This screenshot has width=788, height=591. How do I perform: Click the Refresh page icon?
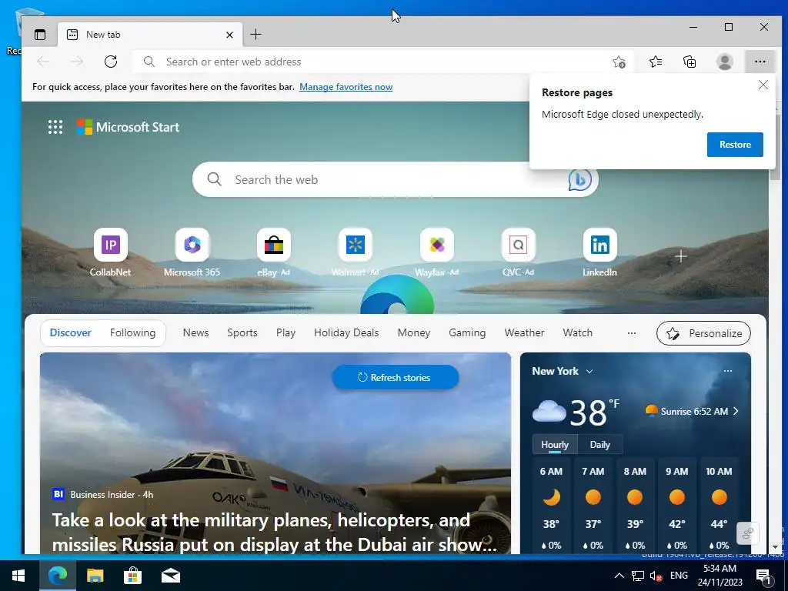pyautogui.click(x=111, y=62)
